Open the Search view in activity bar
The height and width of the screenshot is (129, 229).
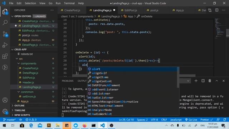coord(5,22)
